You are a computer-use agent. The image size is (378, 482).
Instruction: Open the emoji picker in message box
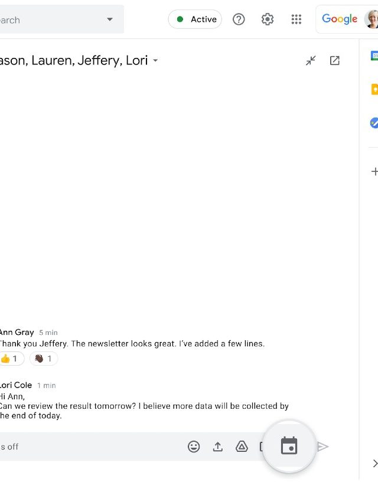tap(194, 447)
